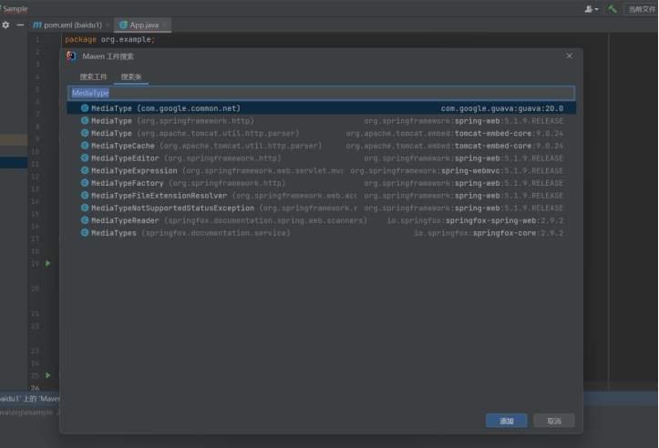
Task: Select the MediaTypeEditor result row
Action: pyautogui.click(x=321, y=158)
